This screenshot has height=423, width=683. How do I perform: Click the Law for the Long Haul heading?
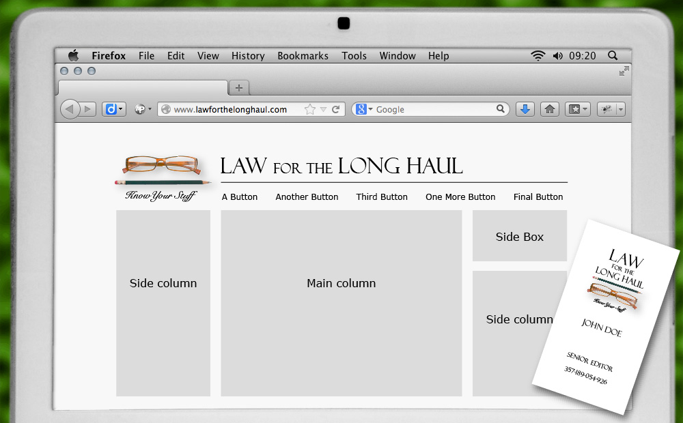coord(341,166)
